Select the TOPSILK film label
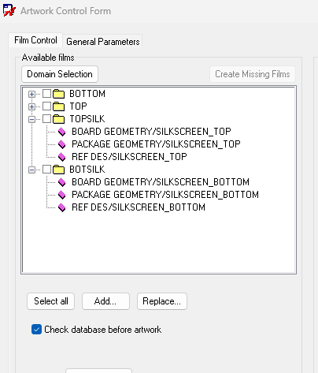Image resolution: width=318 pixels, height=373 pixels. point(87,119)
